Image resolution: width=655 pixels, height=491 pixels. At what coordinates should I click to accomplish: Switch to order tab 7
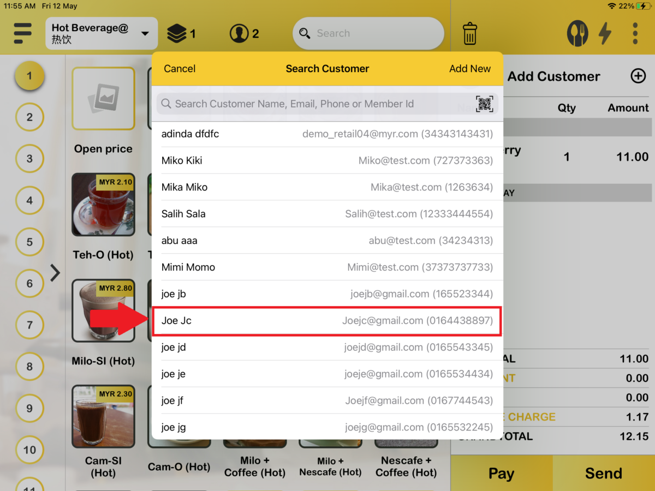tap(29, 325)
